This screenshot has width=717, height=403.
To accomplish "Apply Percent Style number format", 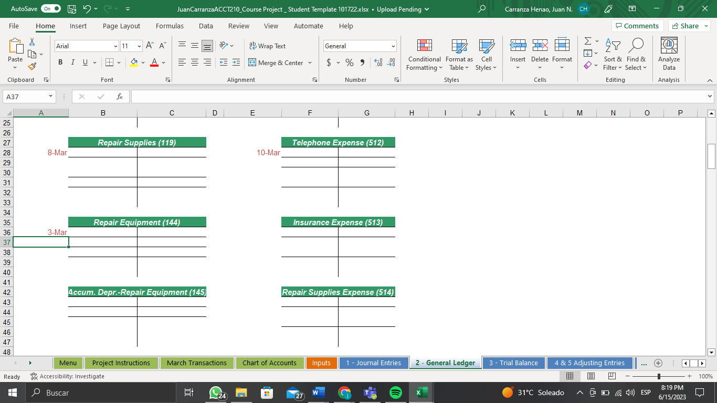I will tap(349, 62).
